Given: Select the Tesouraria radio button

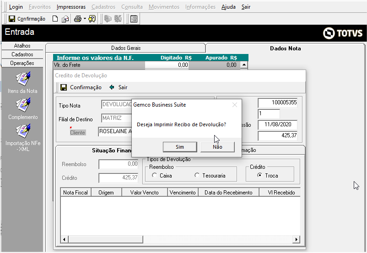Looking at the screenshot, I should click(197, 175).
